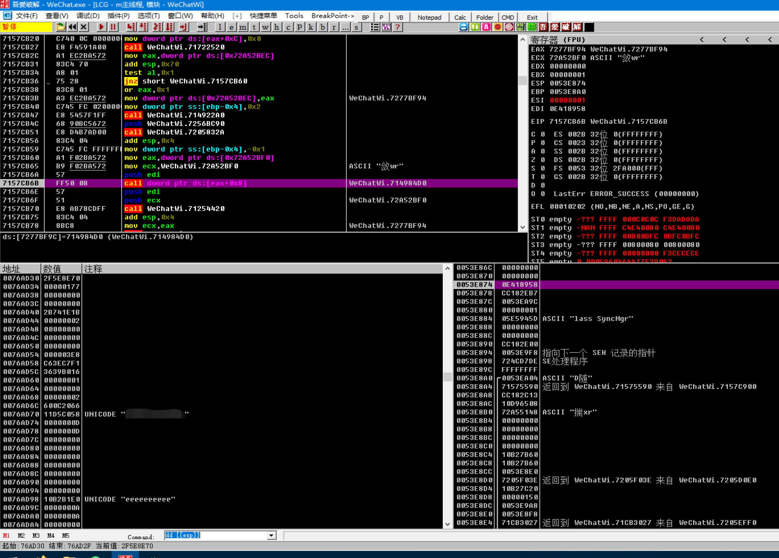Switch to the M3 memory tab
Screen dimensions: 779x558
pos(36,535)
